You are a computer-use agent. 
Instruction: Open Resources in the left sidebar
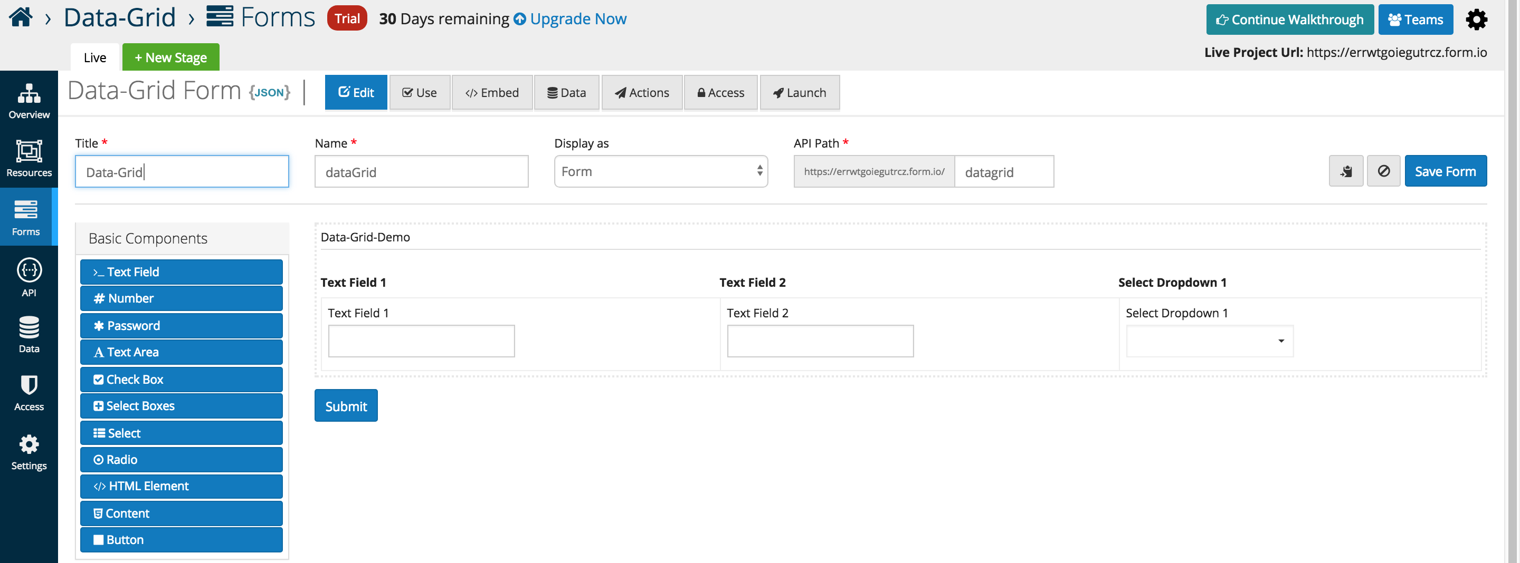point(29,158)
